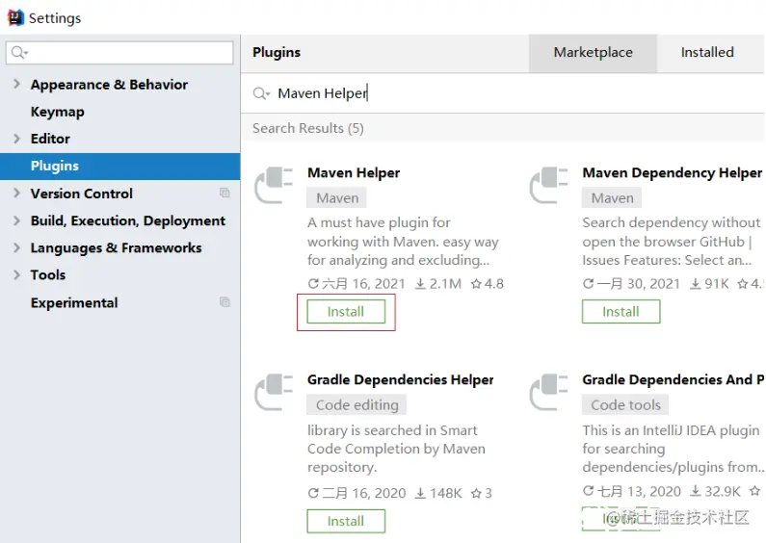Install the Maven Dependency Helper plugin
The image size is (766, 543).
[x=621, y=312]
